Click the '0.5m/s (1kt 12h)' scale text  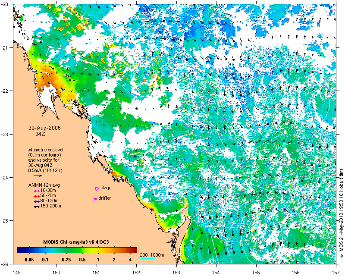click(45, 171)
